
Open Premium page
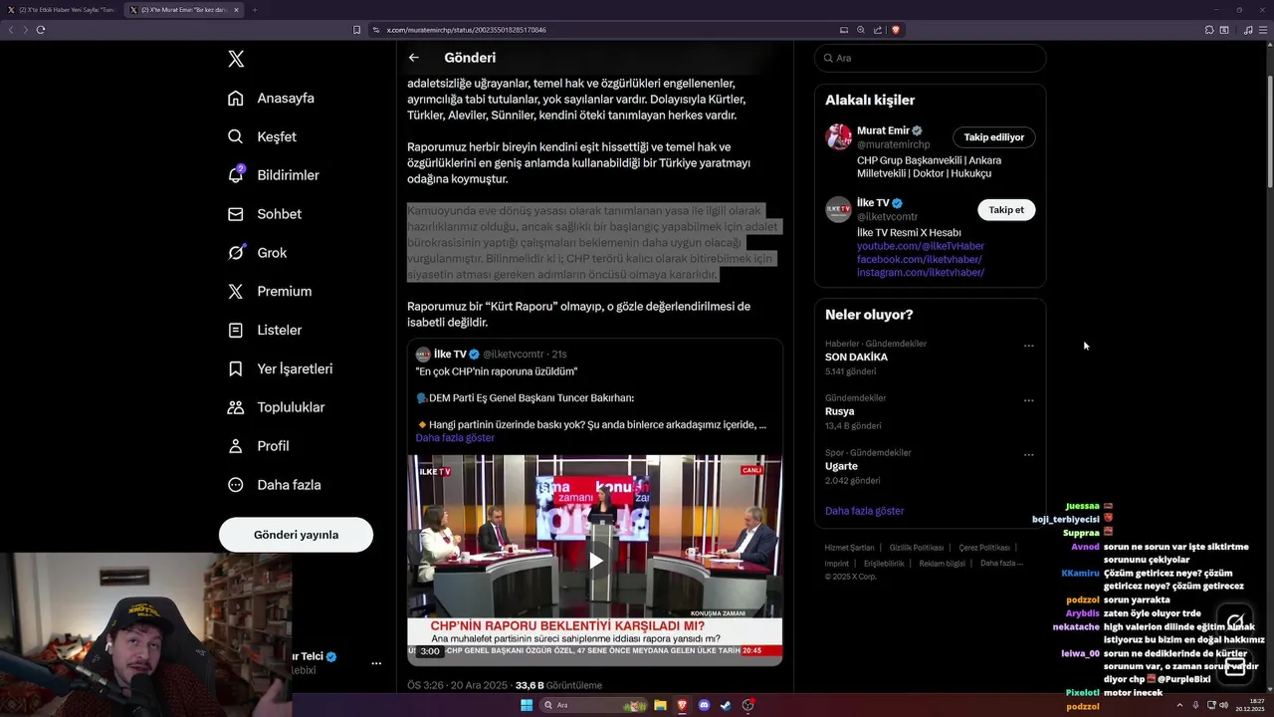269,292
